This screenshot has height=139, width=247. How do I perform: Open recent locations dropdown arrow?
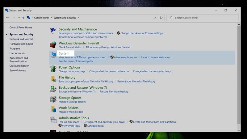(19, 18)
